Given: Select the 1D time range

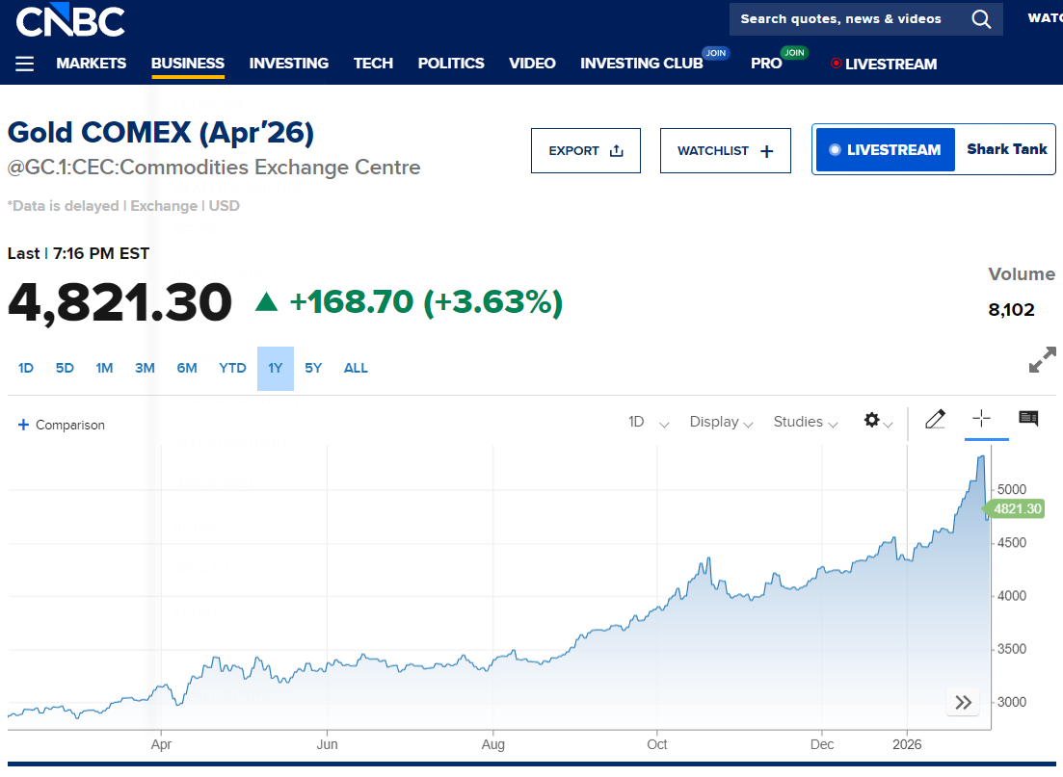Looking at the screenshot, I should click(26, 368).
